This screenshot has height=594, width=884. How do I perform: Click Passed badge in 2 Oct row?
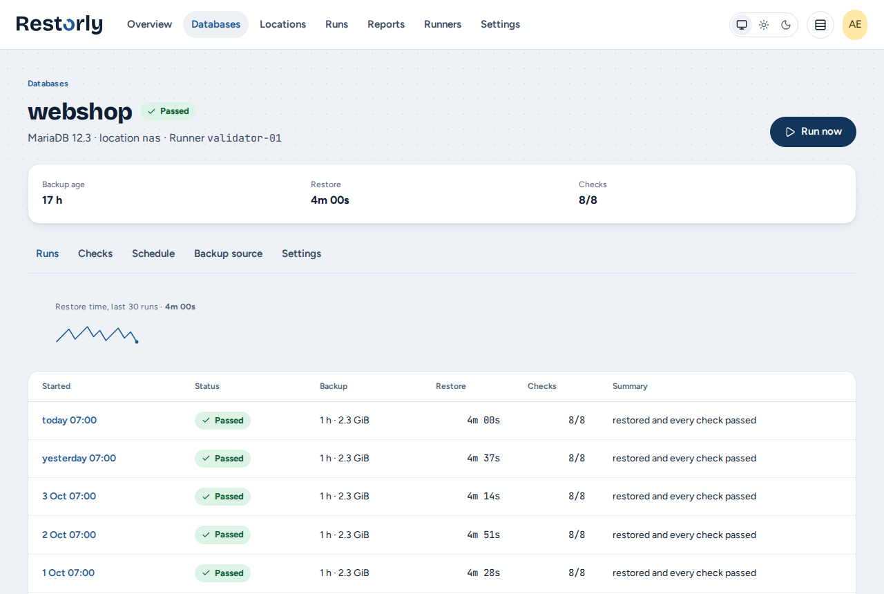pos(222,535)
